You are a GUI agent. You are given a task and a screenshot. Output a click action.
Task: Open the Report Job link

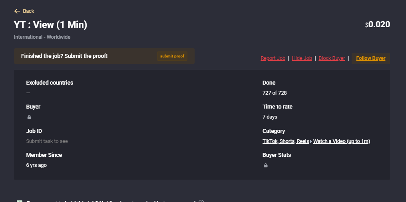pyautogui.click(x=273, y=58)
